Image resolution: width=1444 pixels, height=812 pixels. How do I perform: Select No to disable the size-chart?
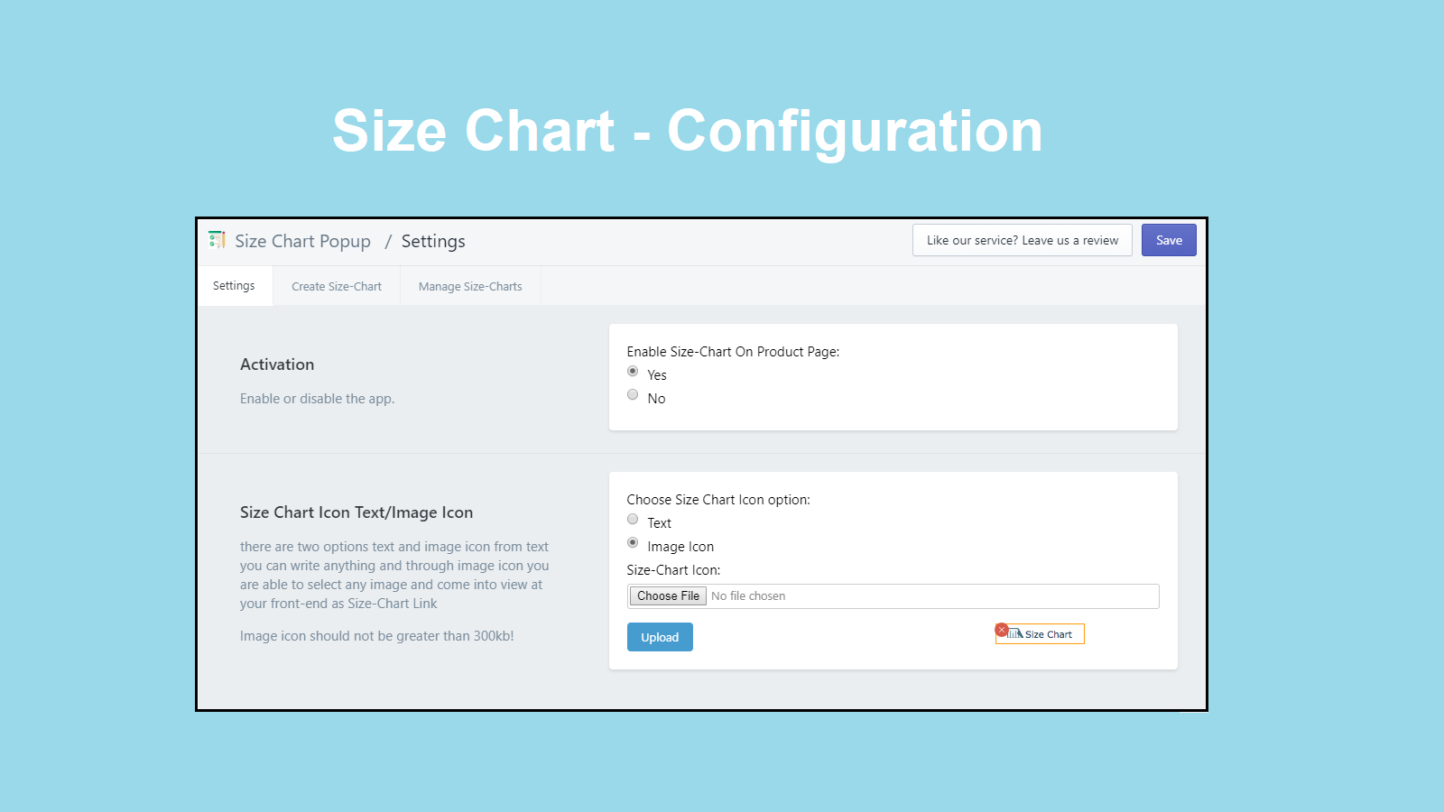pos(633,393)
